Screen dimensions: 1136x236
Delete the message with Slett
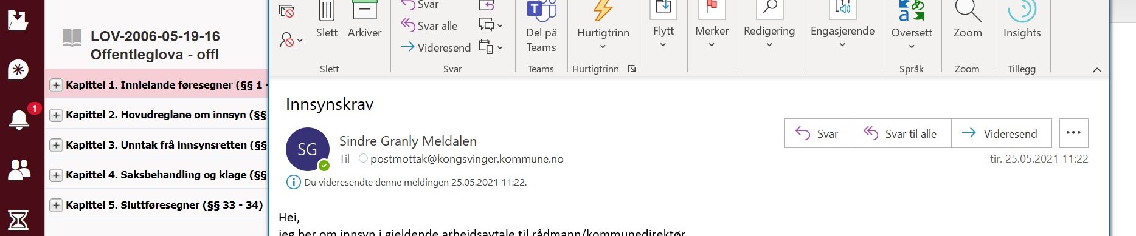(x=327, y=20)
